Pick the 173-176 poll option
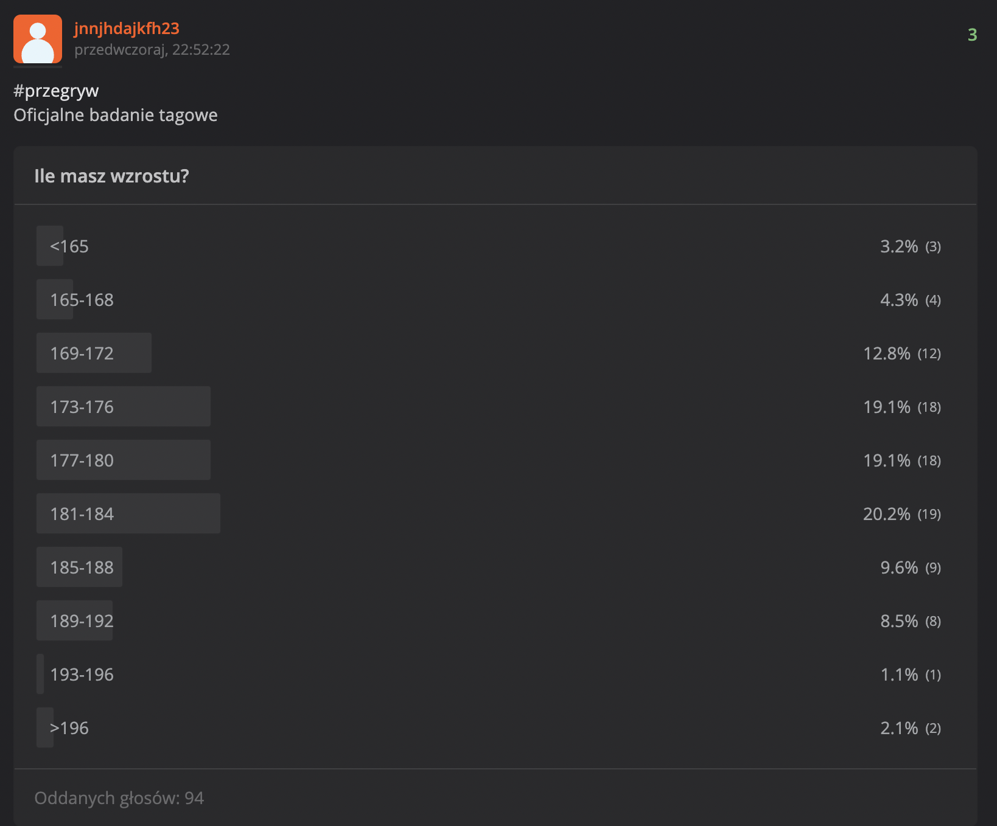 (82, 407)
